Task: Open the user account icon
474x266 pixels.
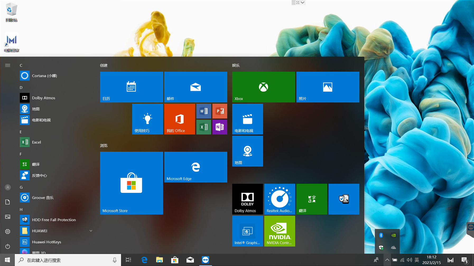Action: coord(8,187)
